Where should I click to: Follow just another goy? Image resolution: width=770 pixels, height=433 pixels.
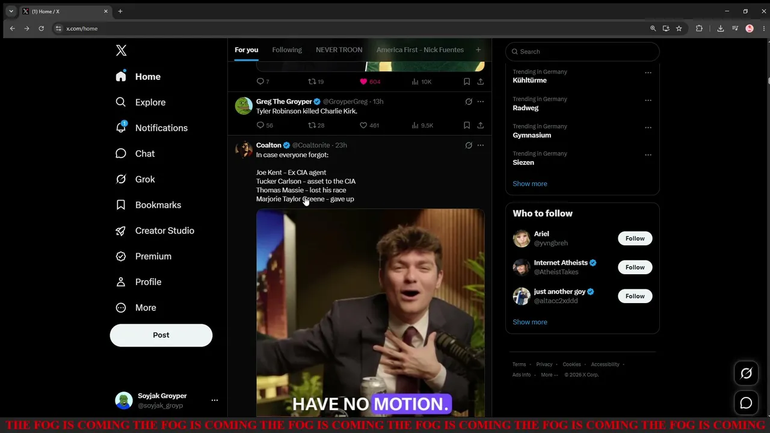[635, 296]
